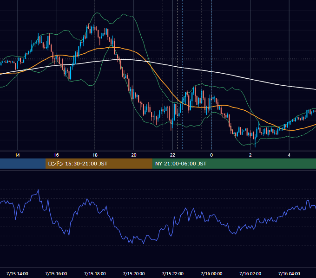
Task: Click hour label 20 on price chart axis
Action: (x=134, y=155)
